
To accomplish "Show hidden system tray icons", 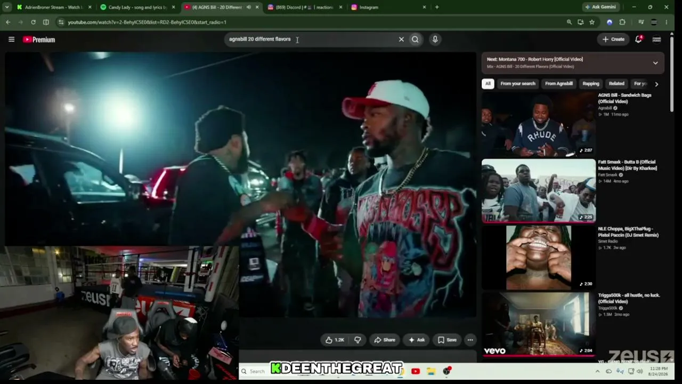I will tap(598, 371).
